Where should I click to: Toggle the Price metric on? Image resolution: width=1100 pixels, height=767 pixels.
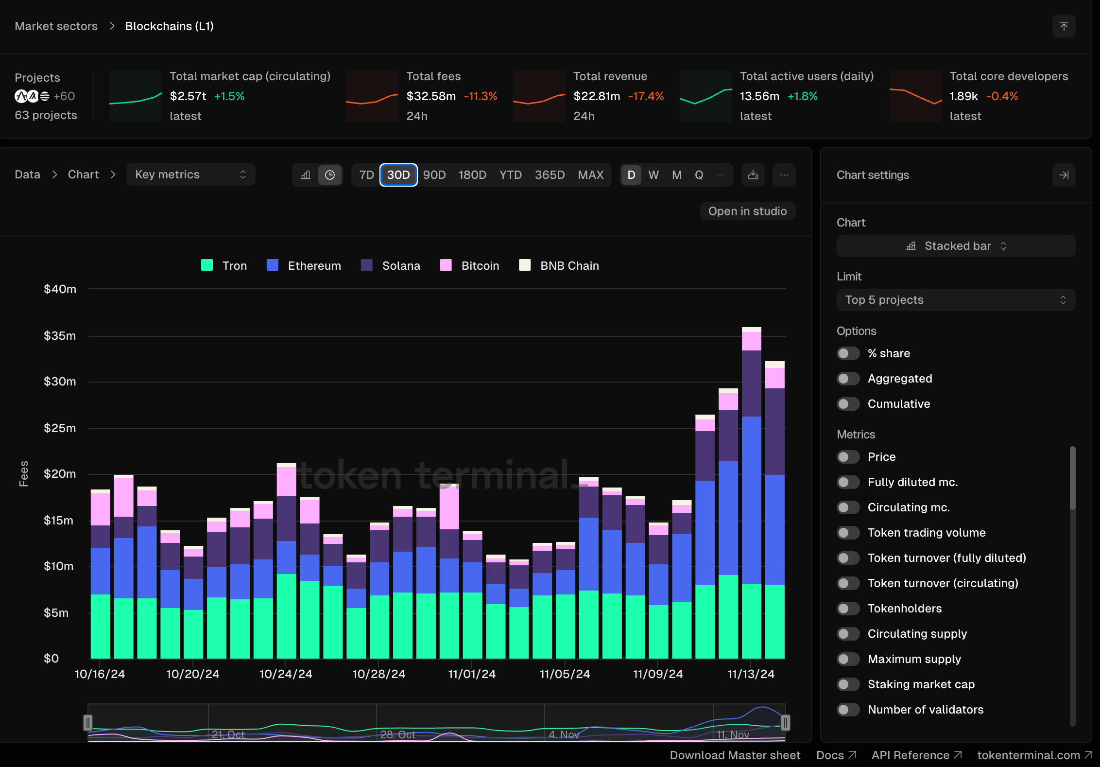pos(848,457)
